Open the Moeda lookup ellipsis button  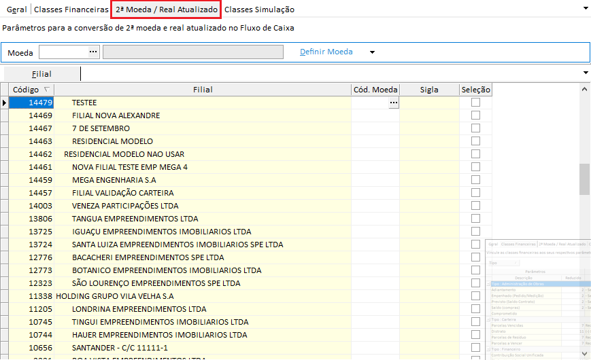(93, 52)
